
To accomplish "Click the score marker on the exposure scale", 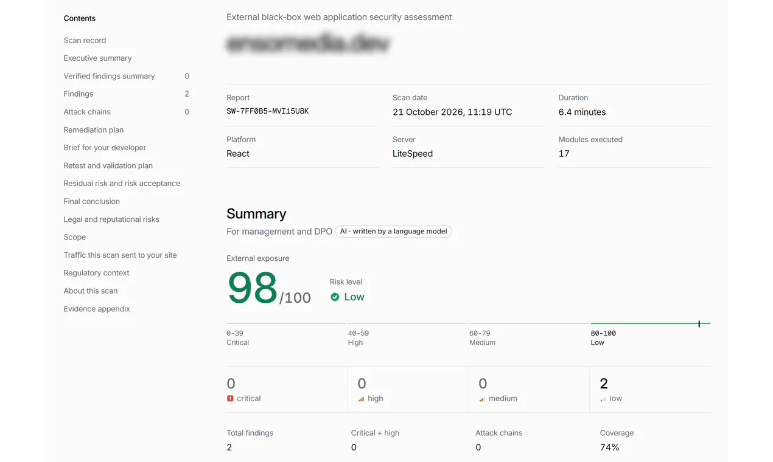I will tap(699, 324).
